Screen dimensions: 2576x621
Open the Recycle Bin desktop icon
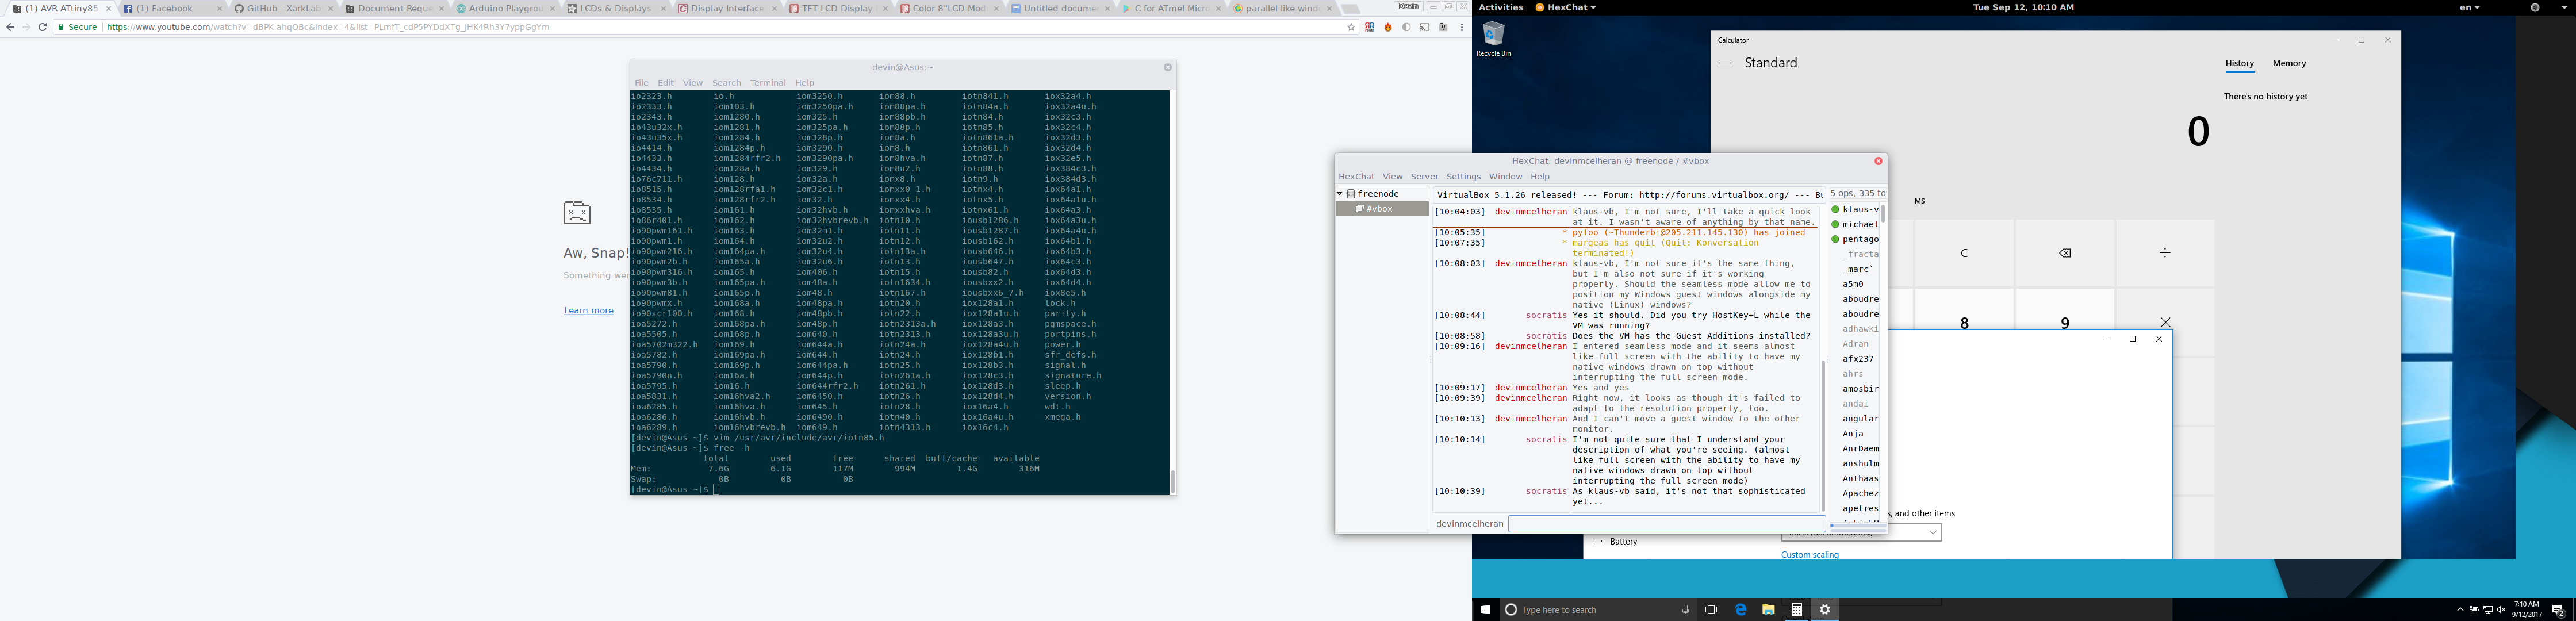pos(1493,40)
